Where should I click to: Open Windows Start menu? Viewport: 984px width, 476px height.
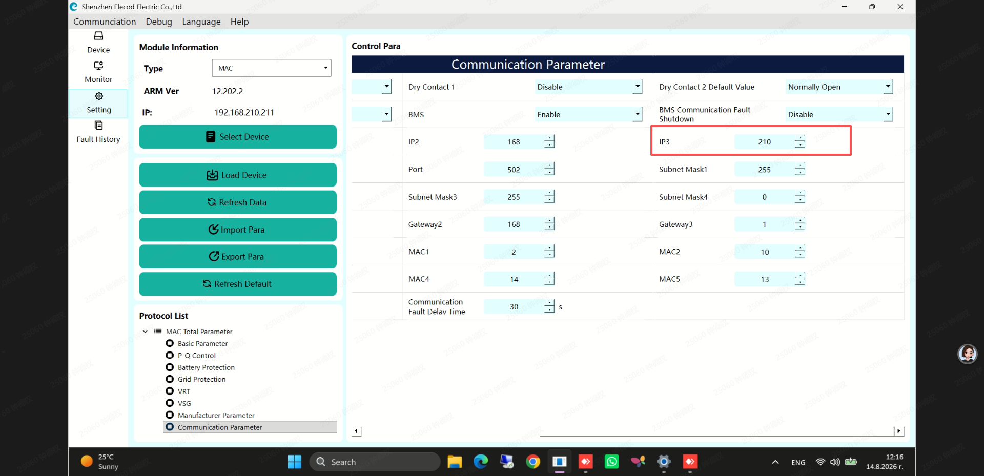(295, 462)
